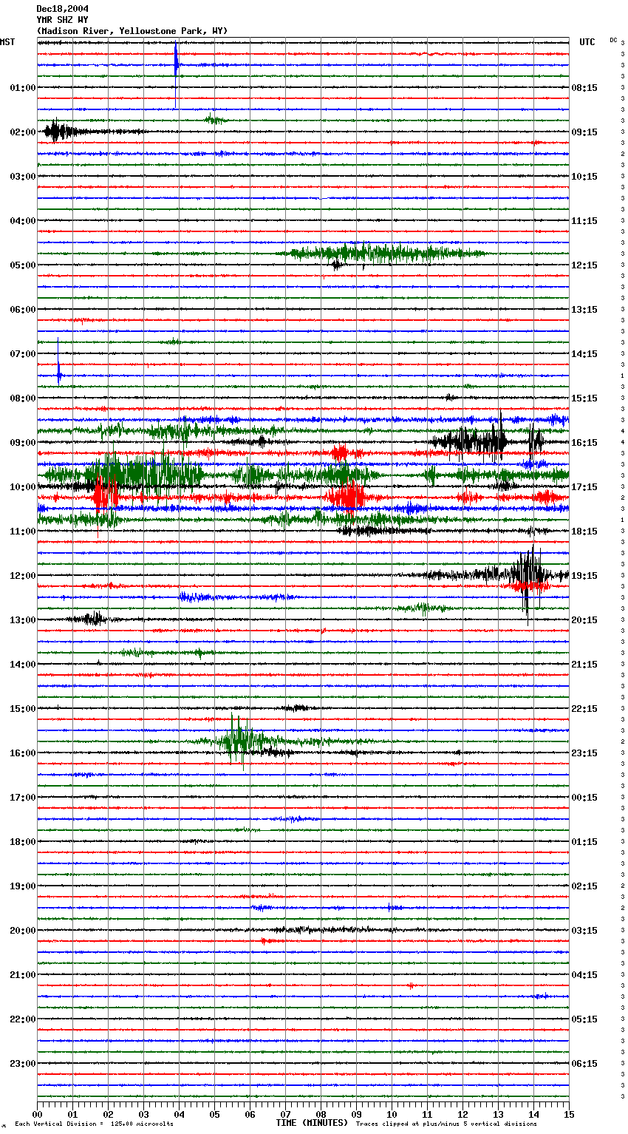Select the 02:00 MST row label
Viewport: 628px width, 1134px height.
[23, 132]
